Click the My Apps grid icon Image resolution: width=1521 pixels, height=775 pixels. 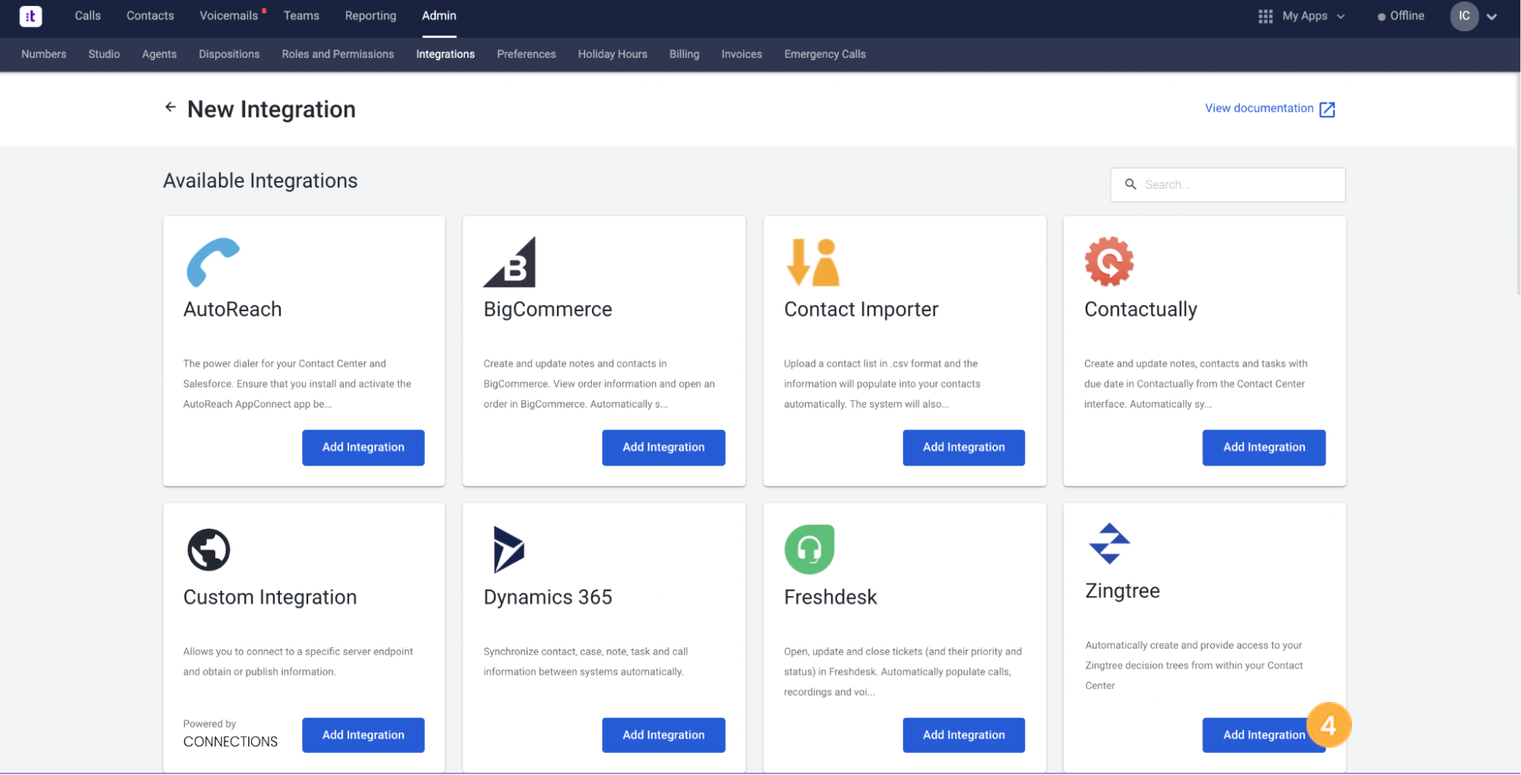pyautogui.click(x=1265, y=16)
